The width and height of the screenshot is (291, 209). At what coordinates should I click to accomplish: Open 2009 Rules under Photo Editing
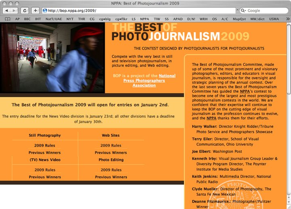(111, 170)
